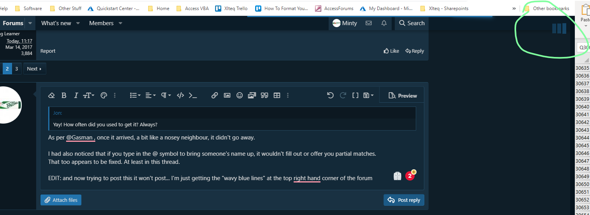The width and height of the screenshot is (590, 215).
Task: Go to page 2 of thread
Action: 7,69
